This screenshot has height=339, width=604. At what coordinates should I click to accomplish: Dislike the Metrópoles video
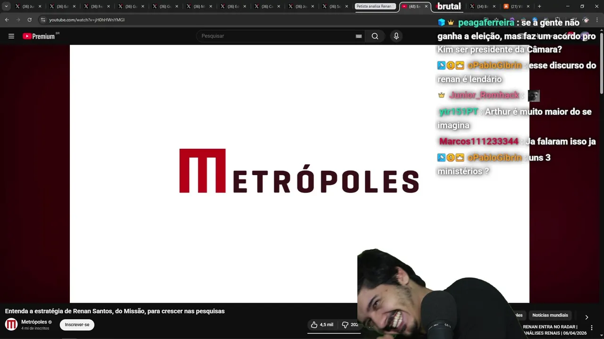click(350, 325)
